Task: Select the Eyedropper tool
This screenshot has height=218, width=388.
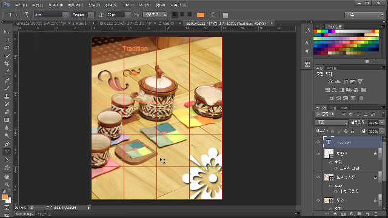Action: [7, 72]
